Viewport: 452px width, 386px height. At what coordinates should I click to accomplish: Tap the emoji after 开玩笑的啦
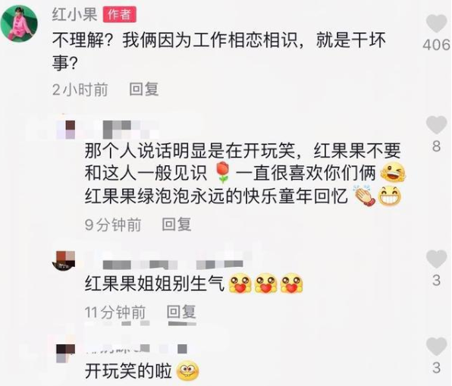[187, 371]
